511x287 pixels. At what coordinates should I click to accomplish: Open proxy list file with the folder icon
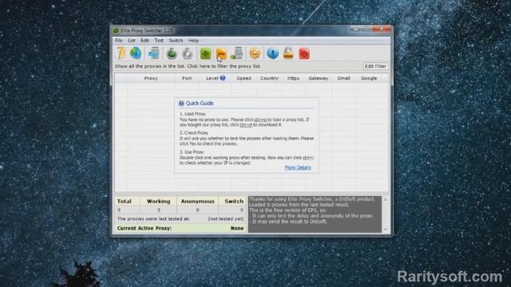121,53
